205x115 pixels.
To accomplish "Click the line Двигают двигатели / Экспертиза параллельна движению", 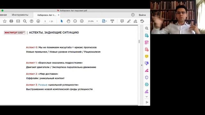I will (x=61, y=67).
